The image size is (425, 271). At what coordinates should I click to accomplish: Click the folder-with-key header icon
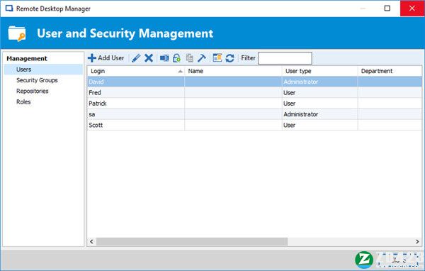17,33
